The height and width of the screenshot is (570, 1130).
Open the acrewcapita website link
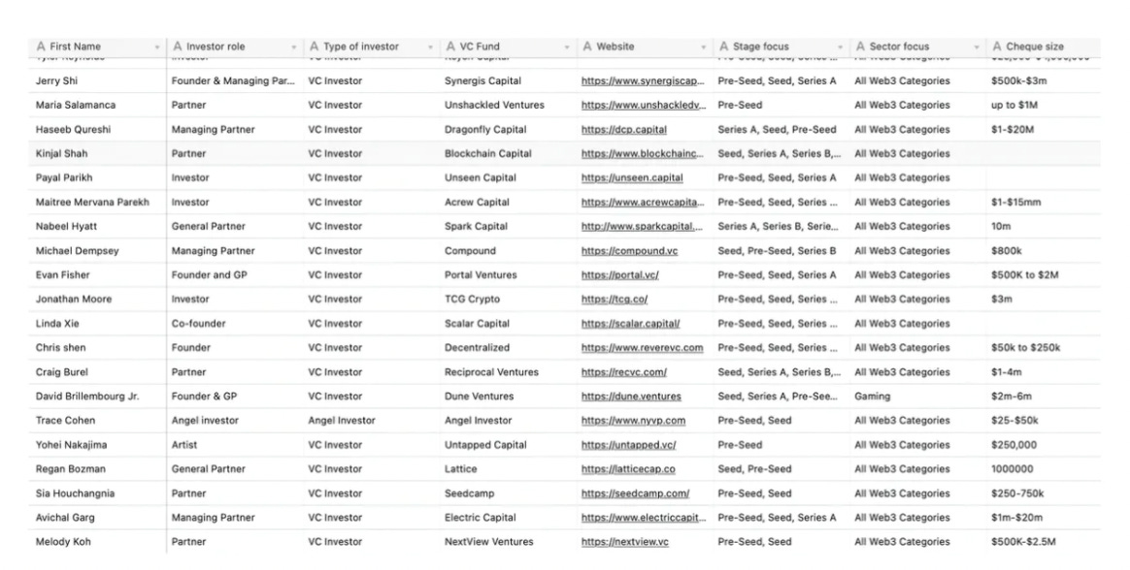pos(643,203)
